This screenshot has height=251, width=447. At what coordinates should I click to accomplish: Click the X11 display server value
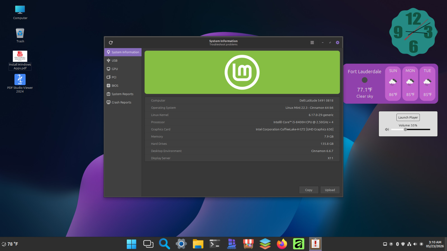(330, 158)
